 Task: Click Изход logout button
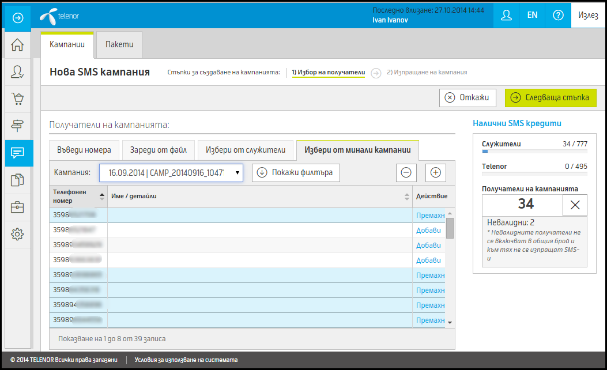pyautogui.click(x=588, y=16)
